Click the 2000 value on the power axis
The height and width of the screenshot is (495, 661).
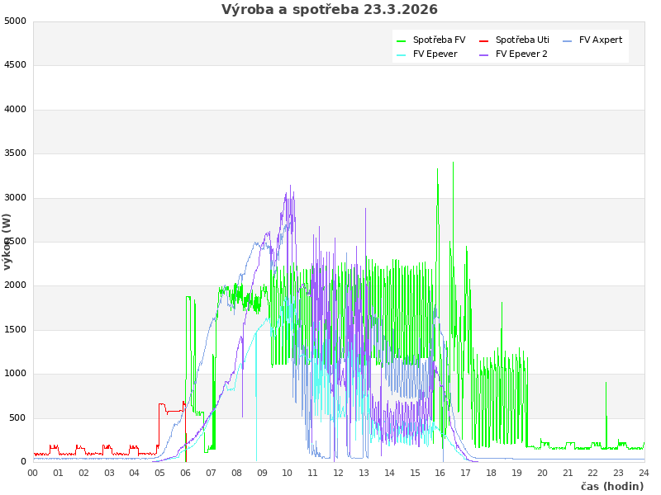(16, 285)
